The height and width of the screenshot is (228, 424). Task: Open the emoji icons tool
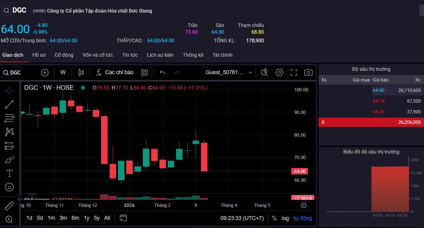(10, 187)
